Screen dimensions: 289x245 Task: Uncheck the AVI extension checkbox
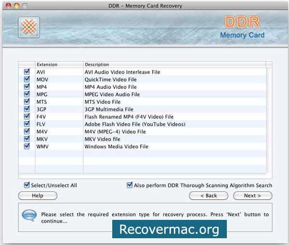click(27, 72)
